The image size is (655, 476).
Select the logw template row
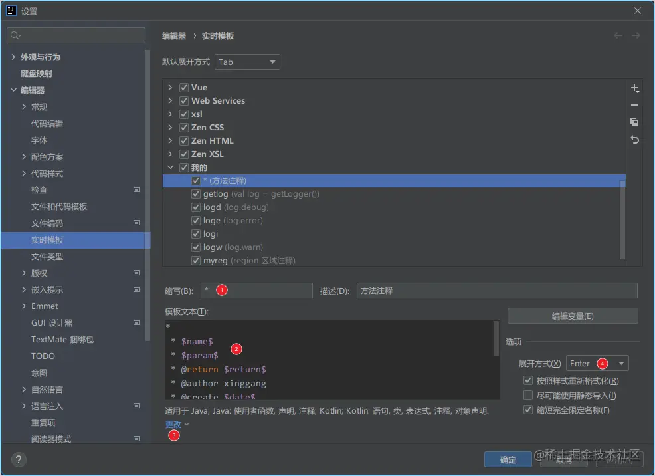click(x=394, y=247)
